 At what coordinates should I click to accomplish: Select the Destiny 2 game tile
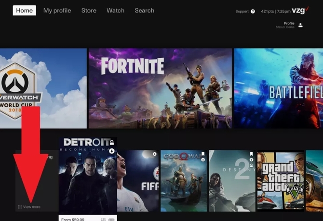pos(232,181)
